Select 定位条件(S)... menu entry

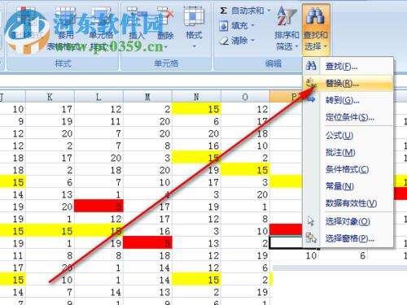(x=348, y=117)
